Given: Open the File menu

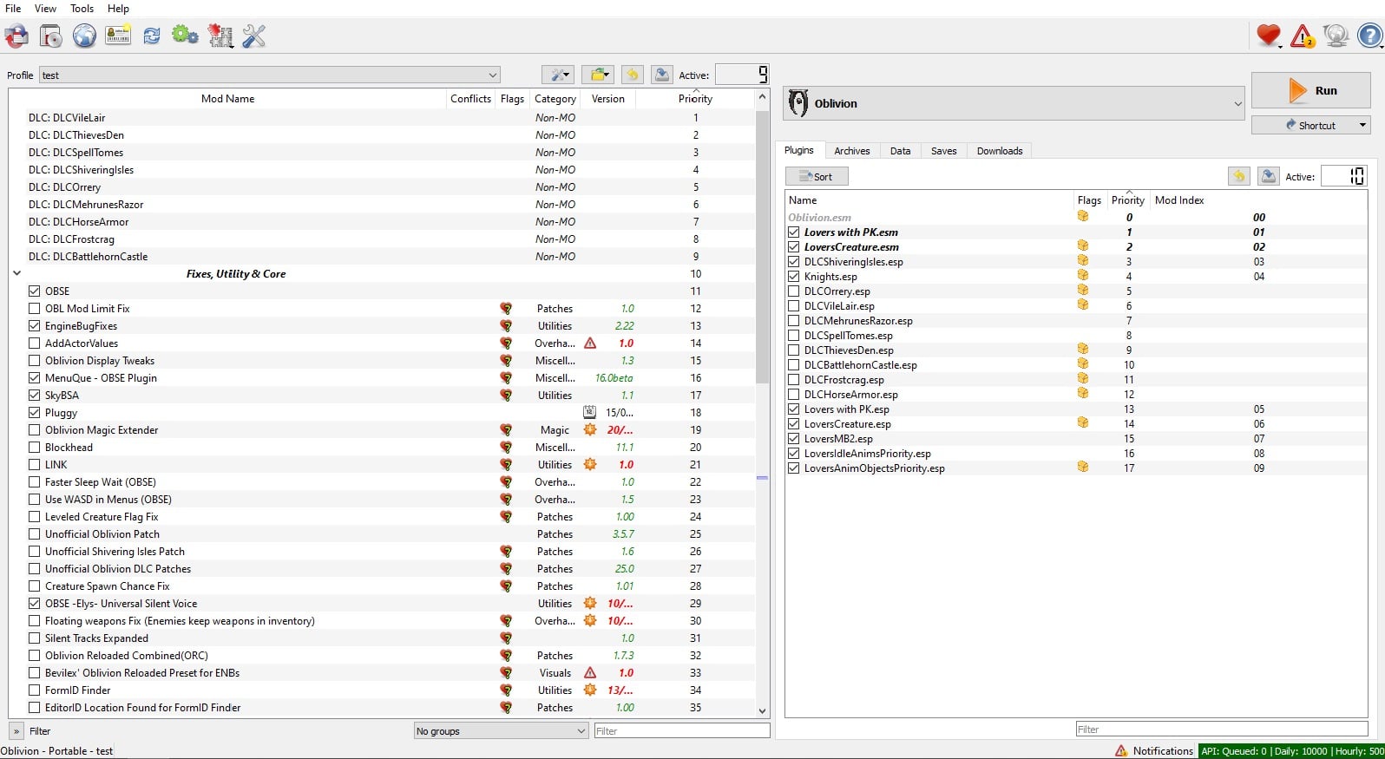Looking at the screenshot, I should (x=13, y=8).
